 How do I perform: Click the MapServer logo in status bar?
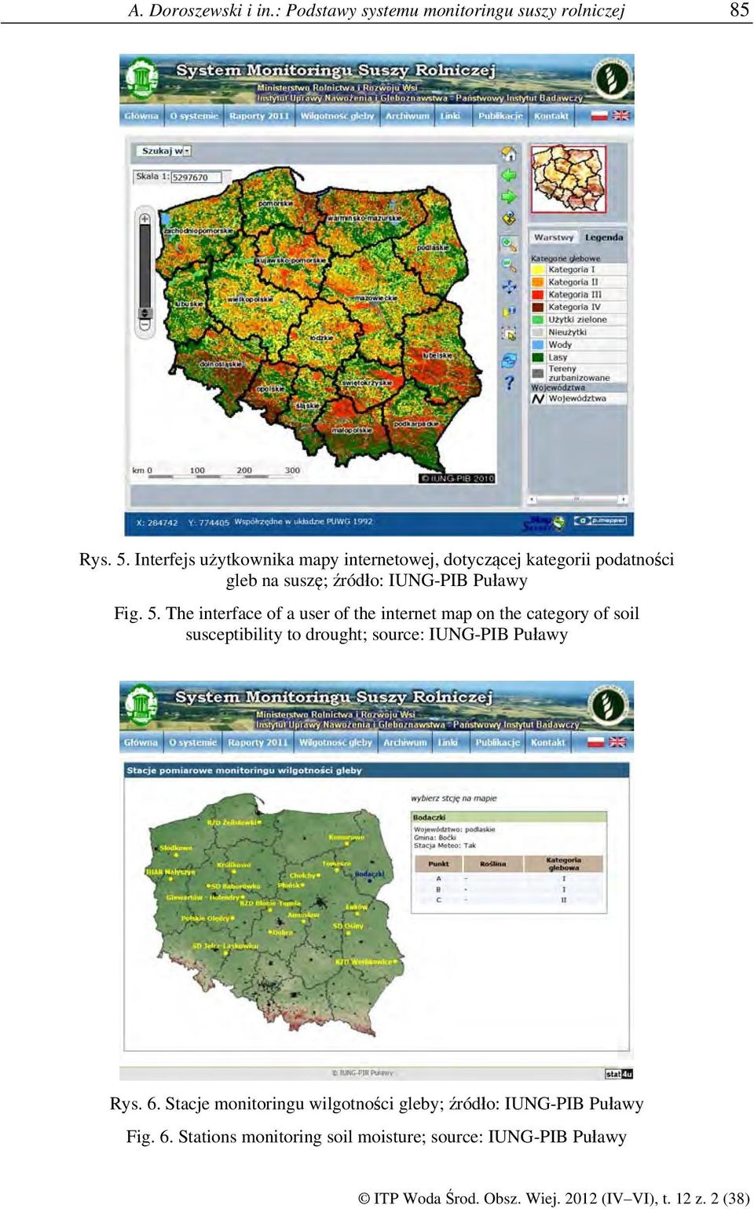[x=544, y=522]
